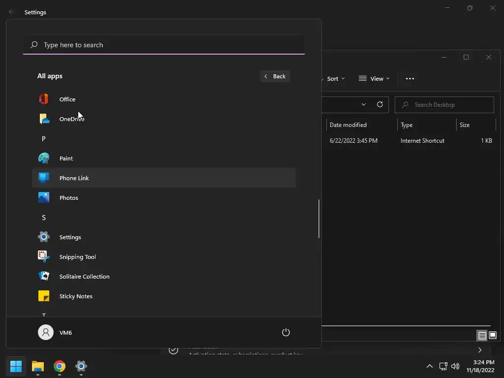Open the Power options button
Viewport: 504px width, 378px height.
(x=286, y=332)
